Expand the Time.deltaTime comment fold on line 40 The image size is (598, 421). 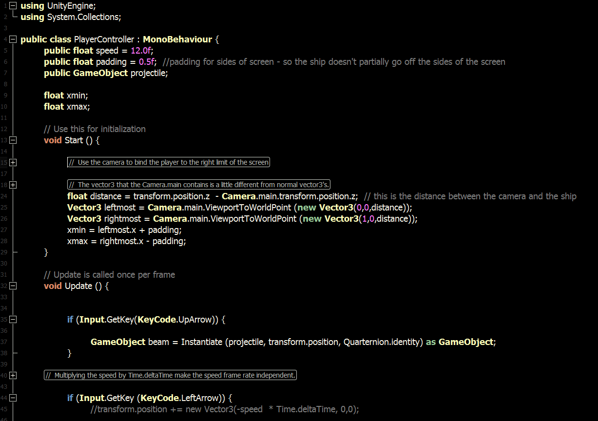click(13, 375)
